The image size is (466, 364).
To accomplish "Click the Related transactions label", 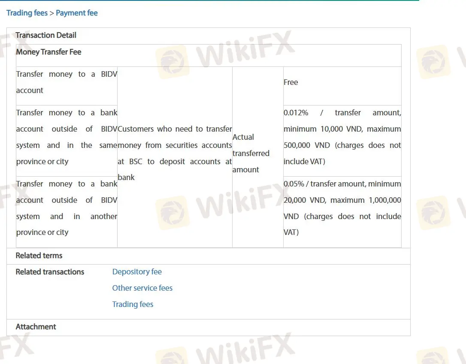I will pyautogui.click(x=50, y=272).
